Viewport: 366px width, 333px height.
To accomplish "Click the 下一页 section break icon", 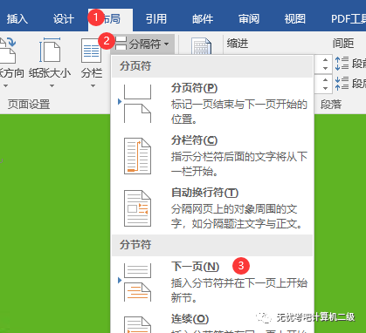I will click(137, 282).
